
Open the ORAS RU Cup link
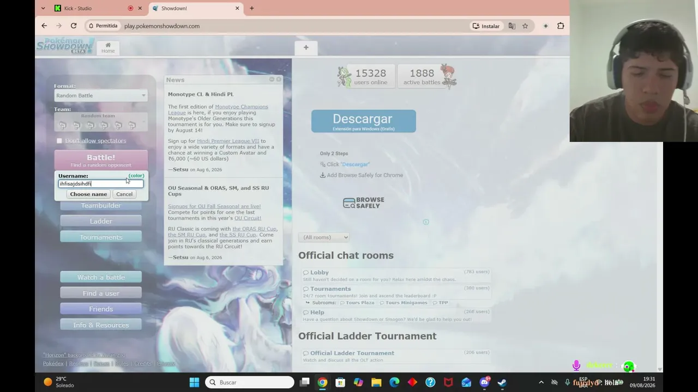pyautogui.click(x=254, y=229)
